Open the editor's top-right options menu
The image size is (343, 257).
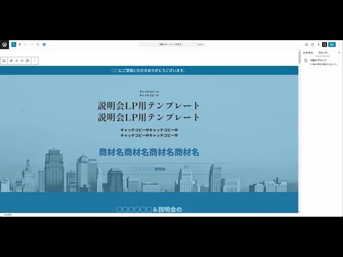(x=339, y=44)
